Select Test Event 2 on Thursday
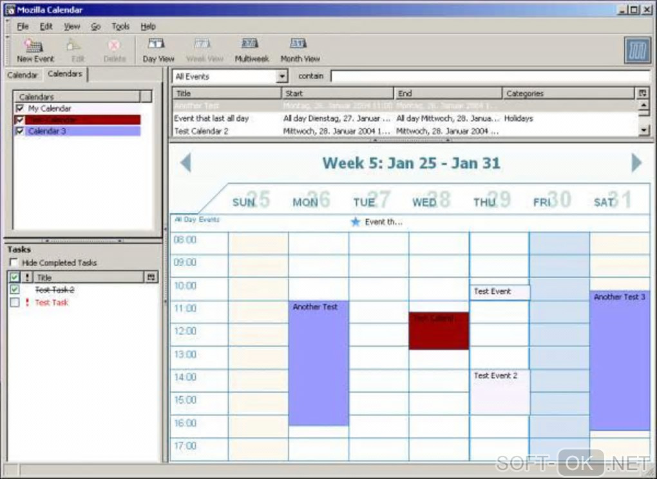 click(500, 392)
